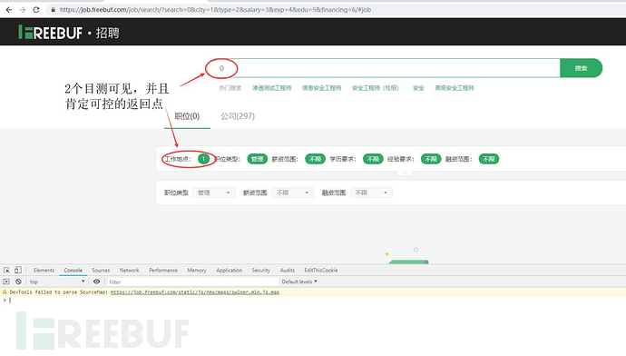This screenshot has width=626, height=356.
Task: Open the 融资范围 dropdown
Action: [x=371, y=193]
